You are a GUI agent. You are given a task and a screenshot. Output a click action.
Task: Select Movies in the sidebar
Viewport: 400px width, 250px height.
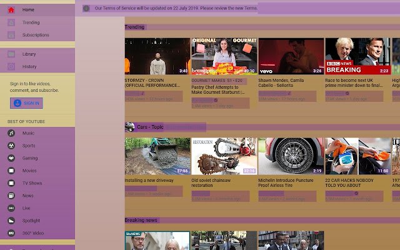pos(37,171)
